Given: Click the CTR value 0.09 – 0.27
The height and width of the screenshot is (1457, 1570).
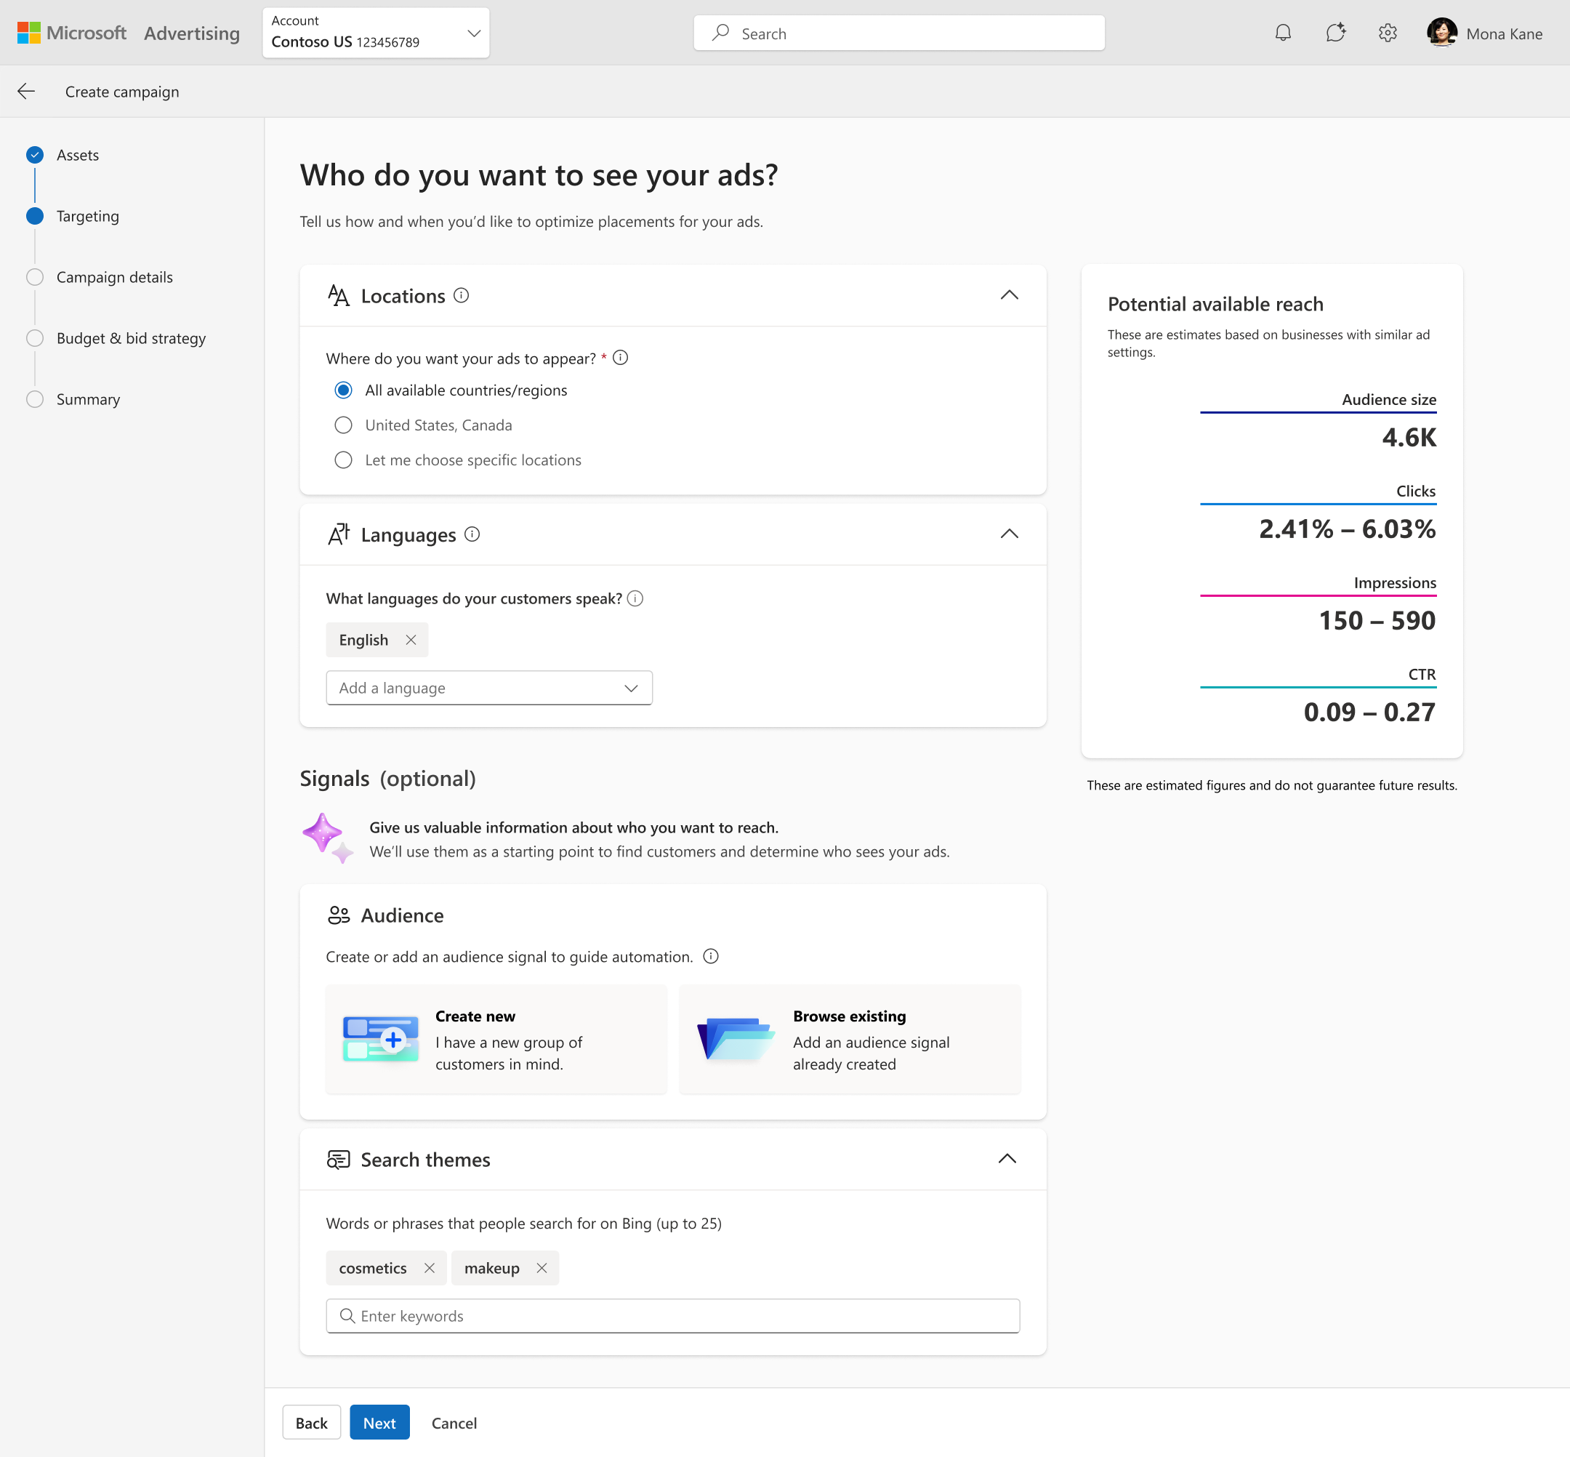Looking at the screenshot, I should coord(1370,712).
